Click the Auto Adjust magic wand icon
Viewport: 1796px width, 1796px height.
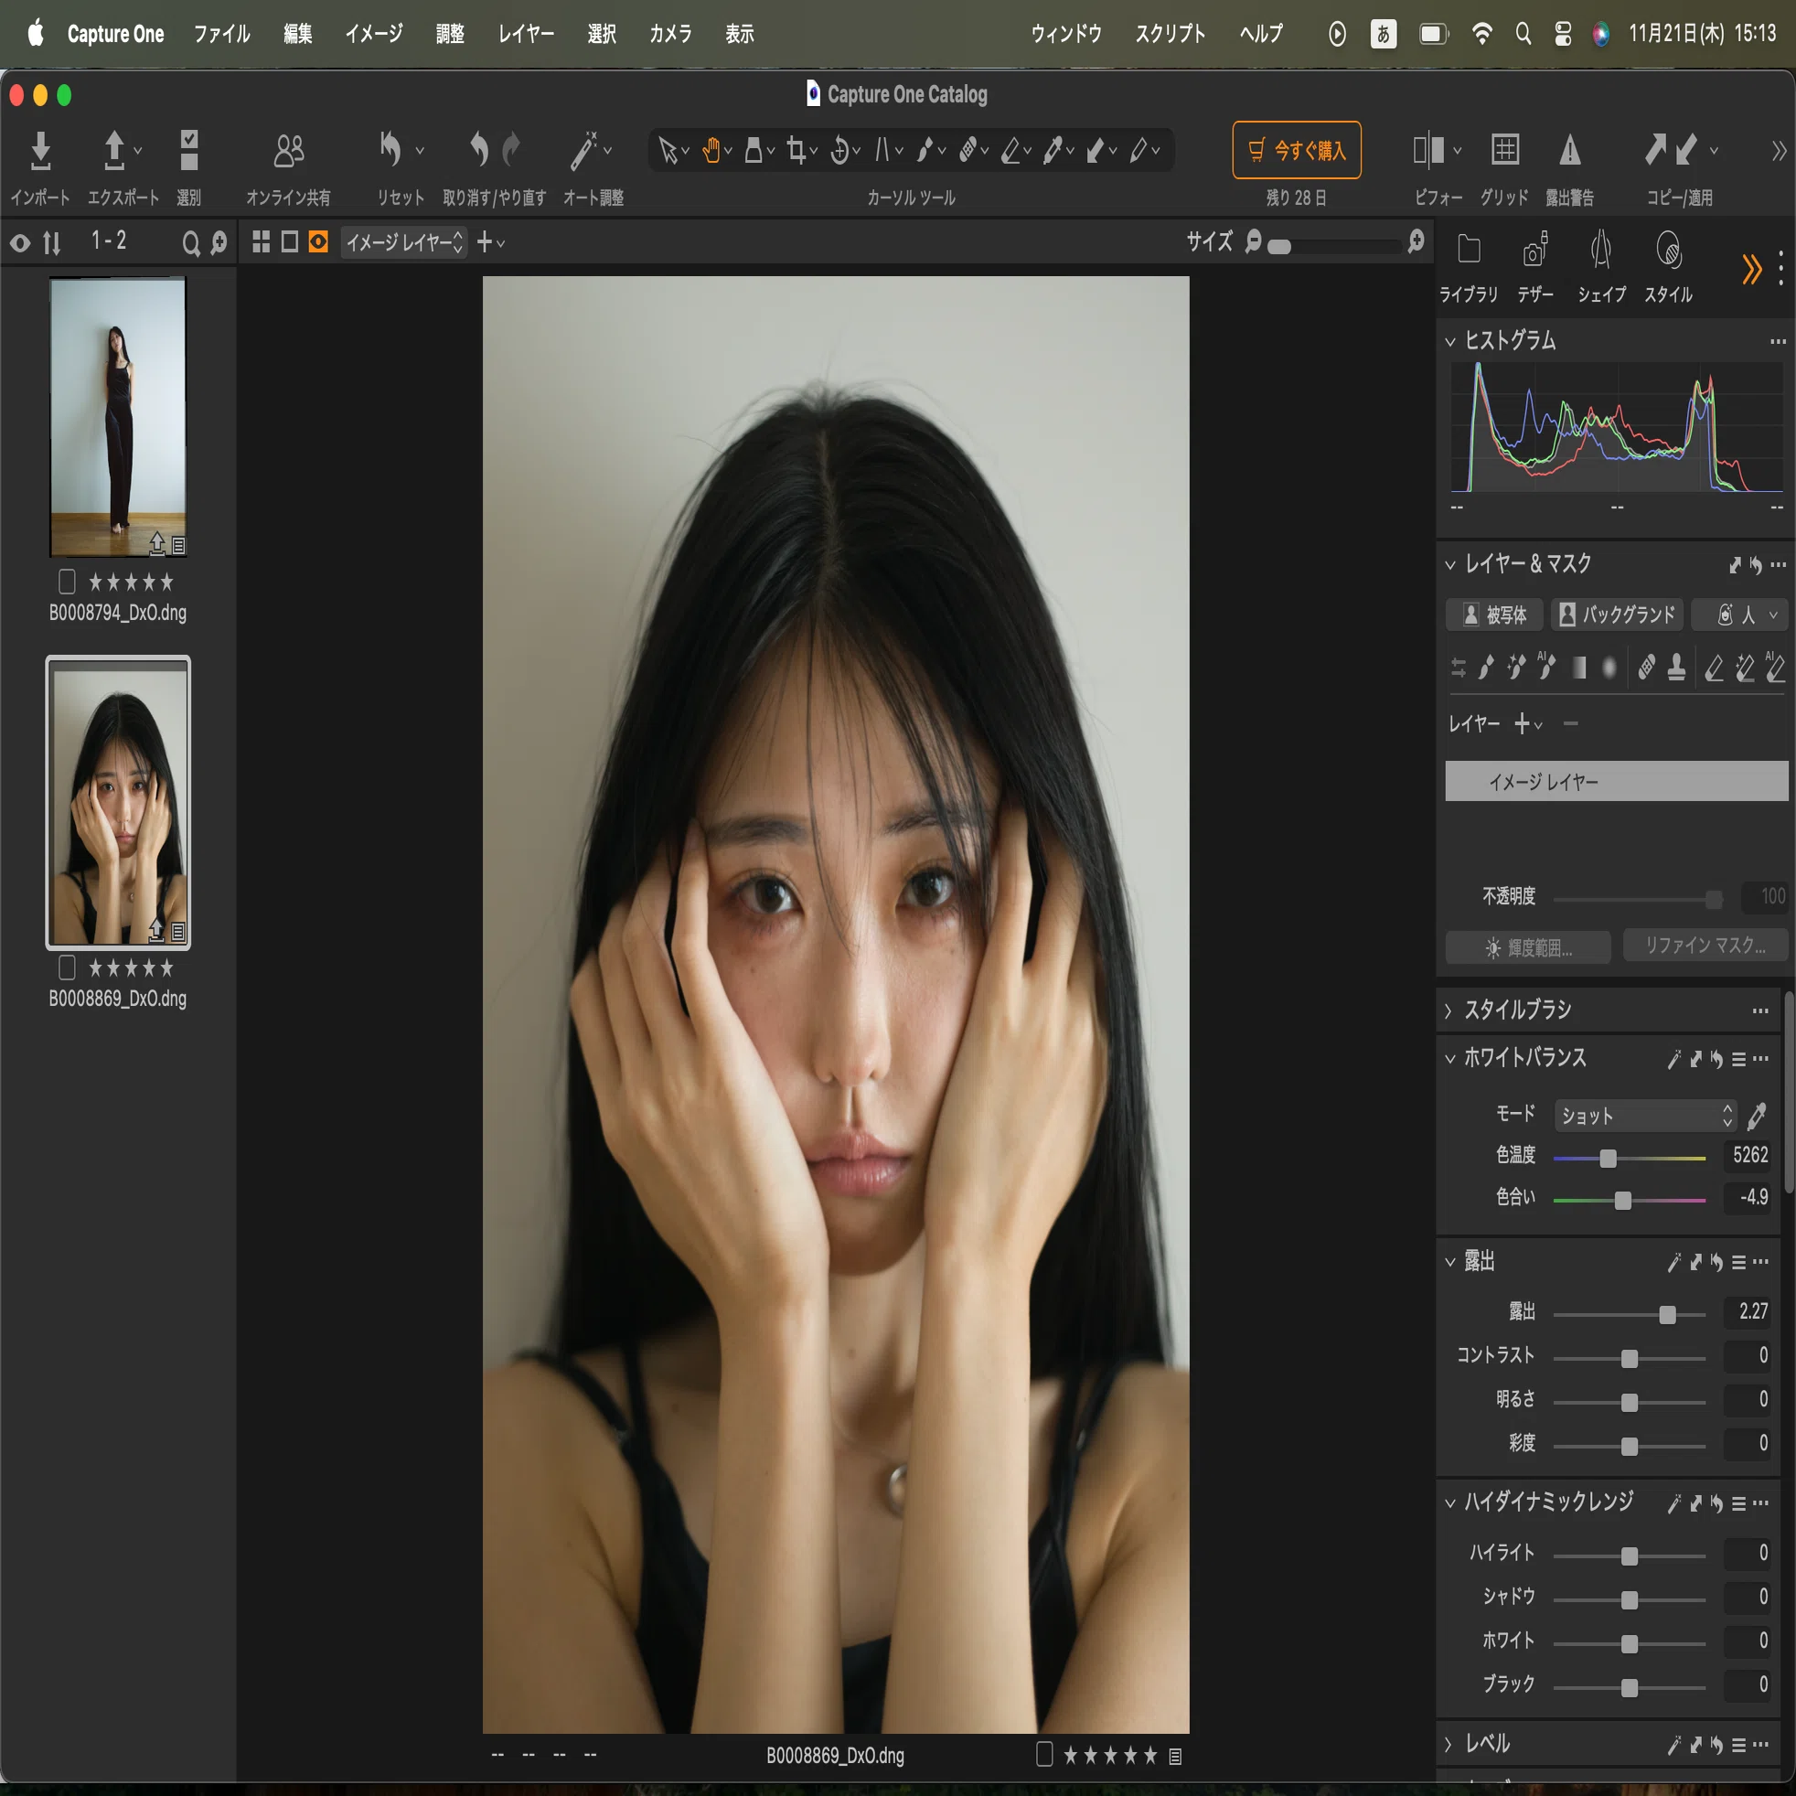point(583,151)
